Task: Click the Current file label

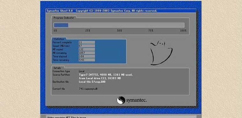Action: click(x=59, y=89)
